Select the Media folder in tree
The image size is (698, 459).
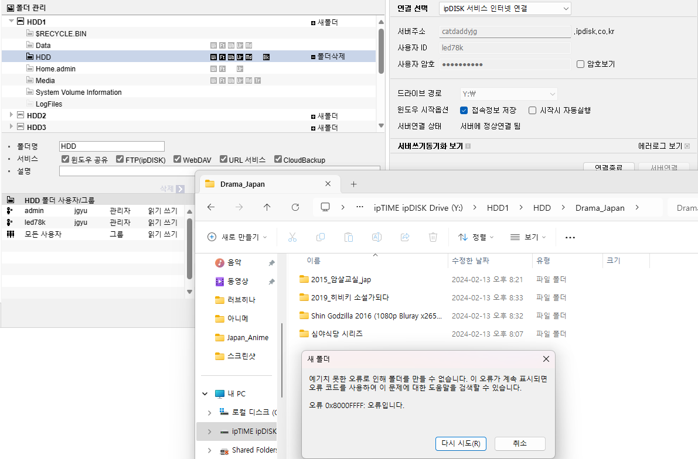(x=45, y=81)
